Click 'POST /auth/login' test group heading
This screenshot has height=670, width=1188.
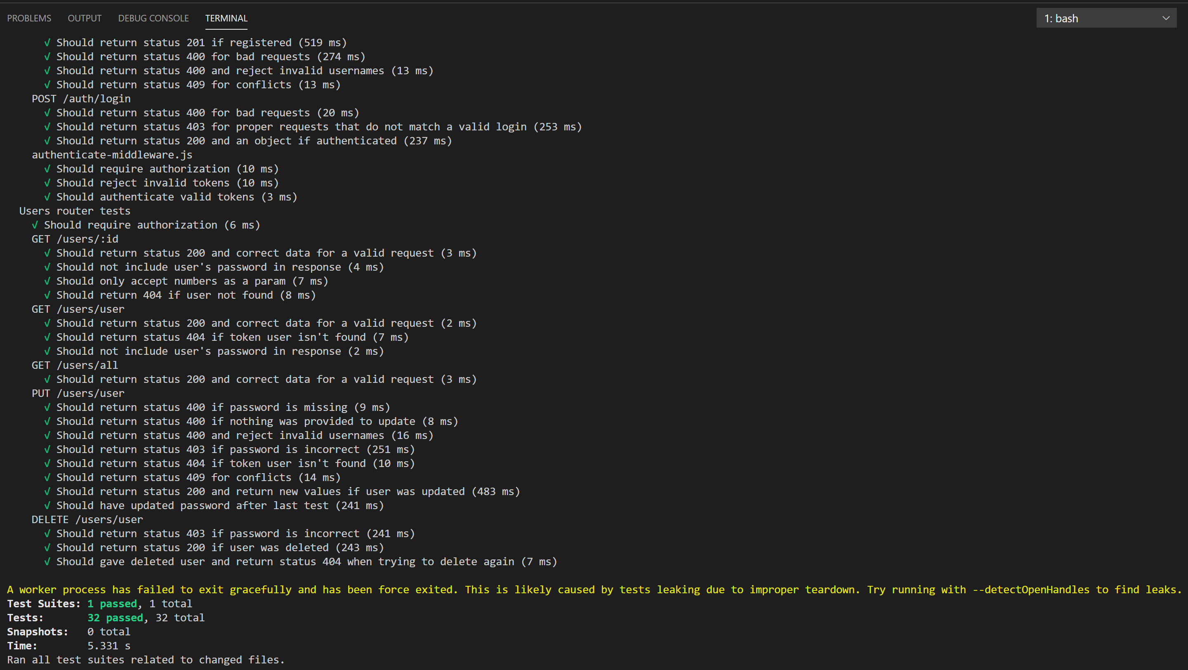click(81, 99)
